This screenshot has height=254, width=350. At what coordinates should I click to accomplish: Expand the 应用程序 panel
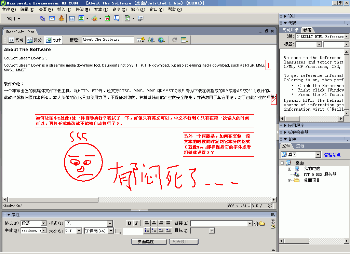(296, 125)
